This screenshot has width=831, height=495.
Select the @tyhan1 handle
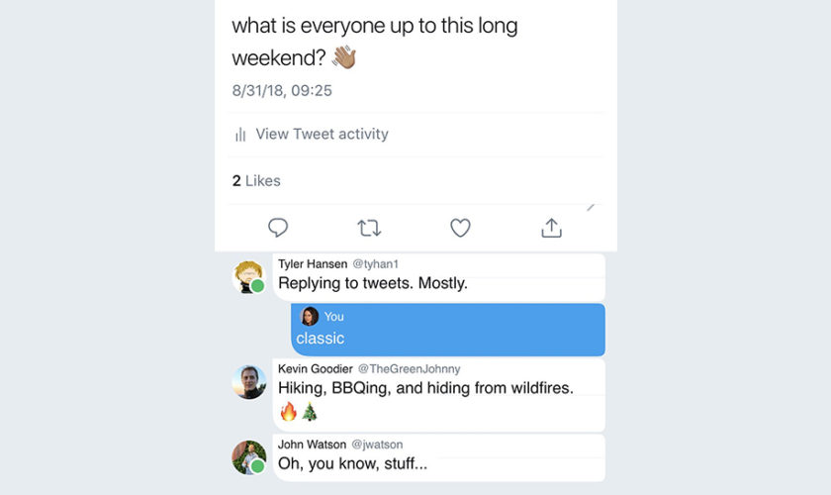(377, 264)
